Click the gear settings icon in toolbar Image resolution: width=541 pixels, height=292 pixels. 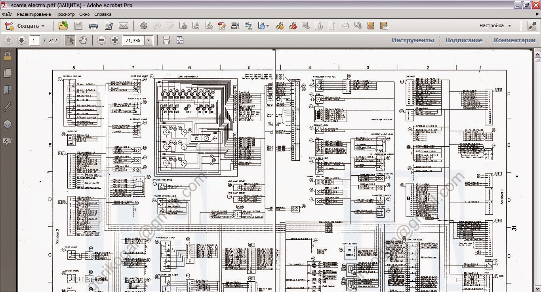[144, 26]
